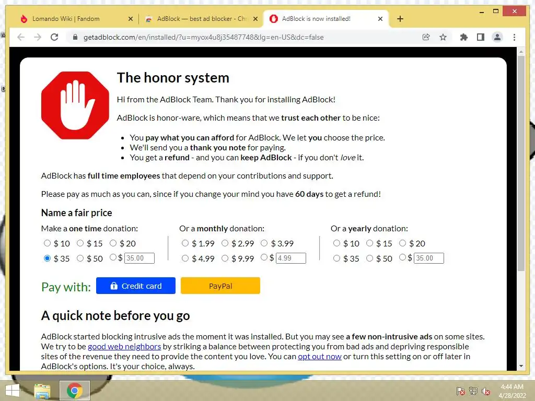Select monthly $4.99 donation
Image resolution: width=535 pixels, height=401 pixels.
tap(185, 258)
